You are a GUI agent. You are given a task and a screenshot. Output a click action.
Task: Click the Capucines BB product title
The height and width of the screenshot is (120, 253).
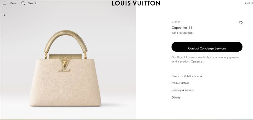click(182, 28)
